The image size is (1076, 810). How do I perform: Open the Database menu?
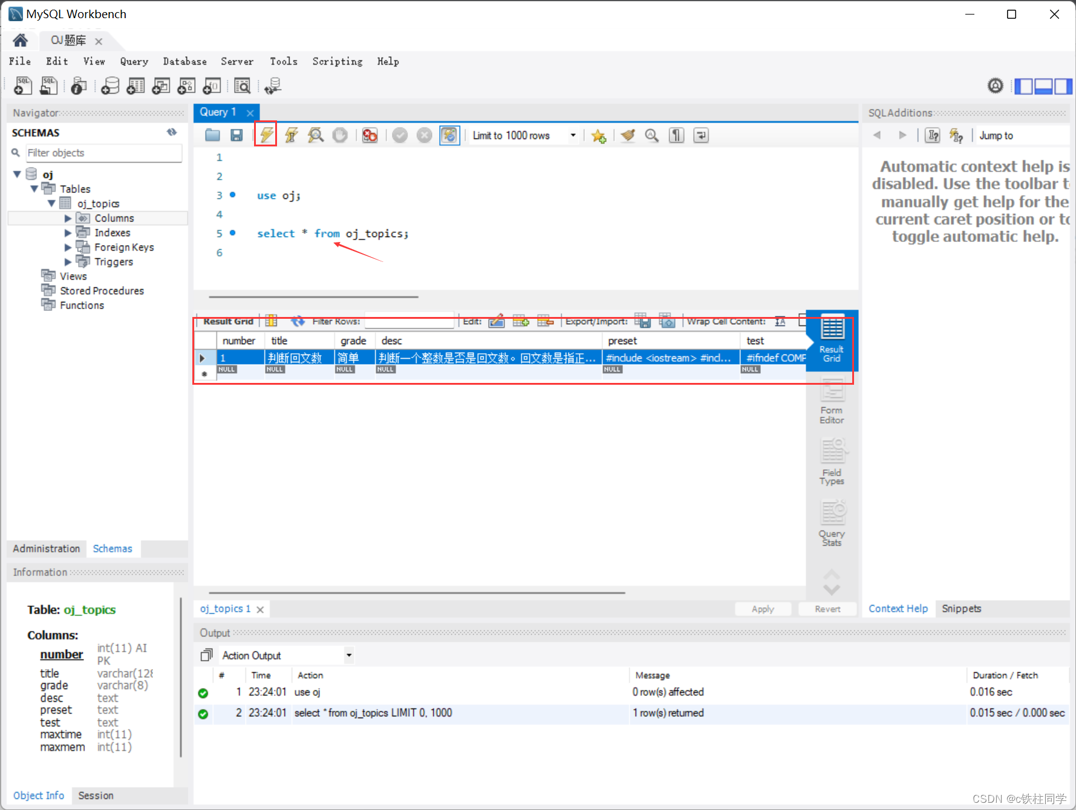point(184,61)
